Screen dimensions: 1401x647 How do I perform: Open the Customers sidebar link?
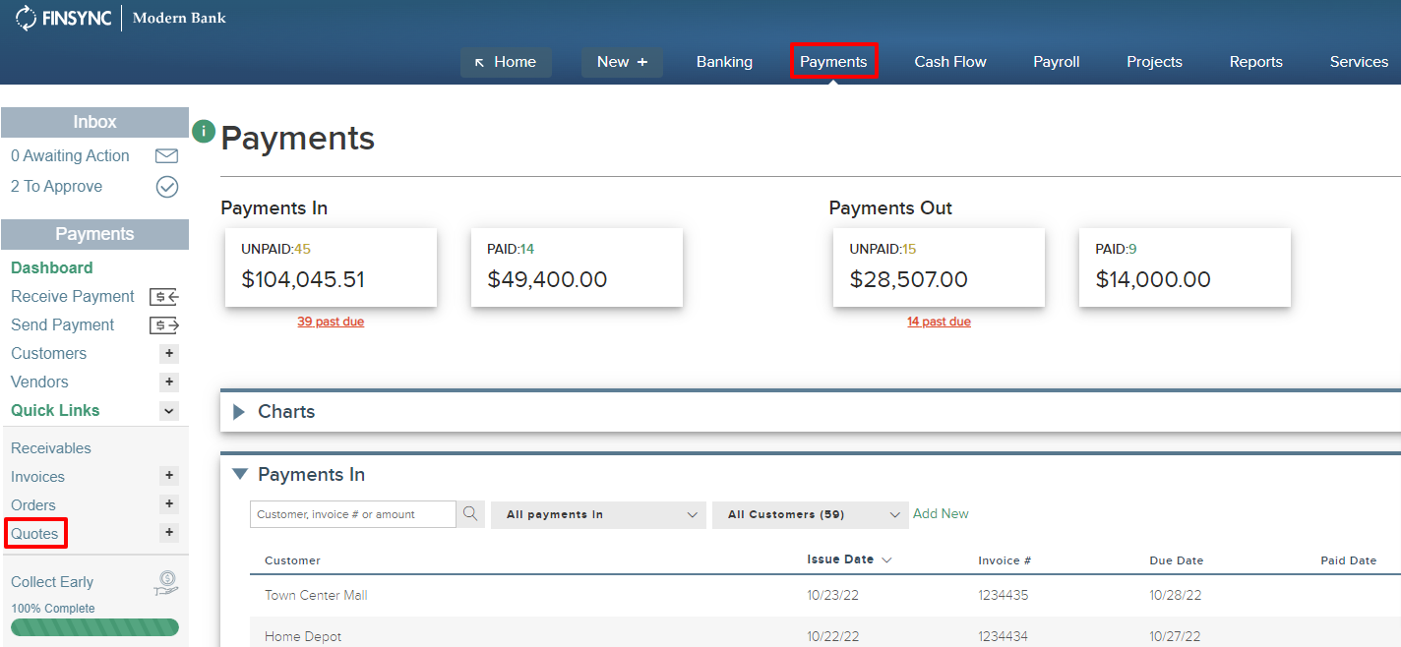pos(49,353)
